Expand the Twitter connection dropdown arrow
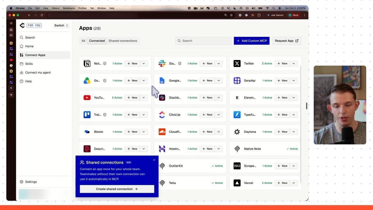This screenshot has height=210, width=373. coord(293,64)
